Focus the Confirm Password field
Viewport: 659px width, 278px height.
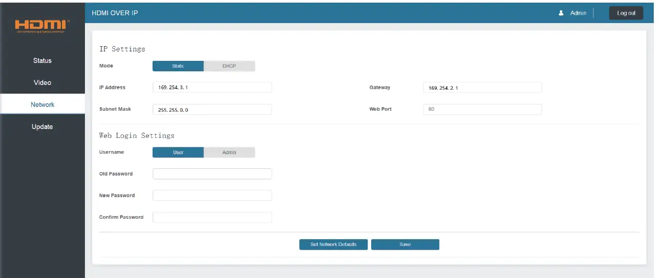212,217
